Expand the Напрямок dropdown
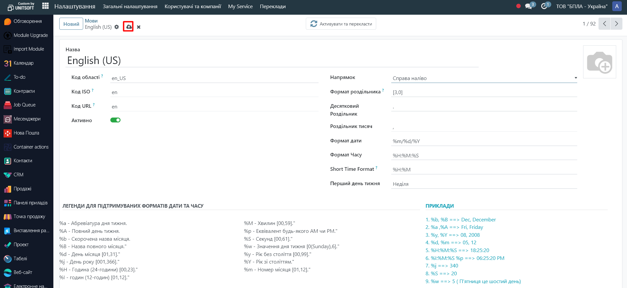Screen dimensions: 627x288 pyautogui.click(x=484, y=78)
